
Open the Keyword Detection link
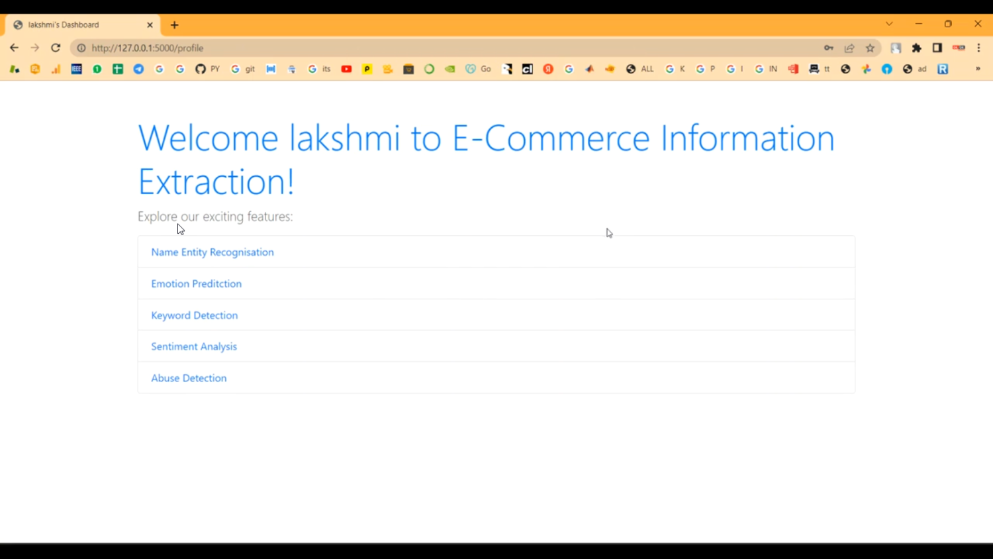point(195,315)
